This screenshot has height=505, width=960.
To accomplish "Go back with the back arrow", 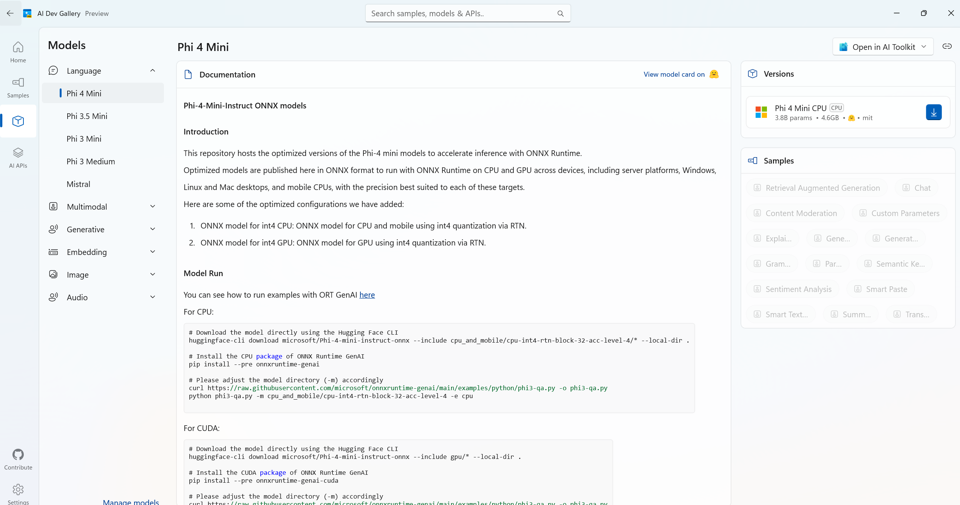I will (x=10, y=13).
